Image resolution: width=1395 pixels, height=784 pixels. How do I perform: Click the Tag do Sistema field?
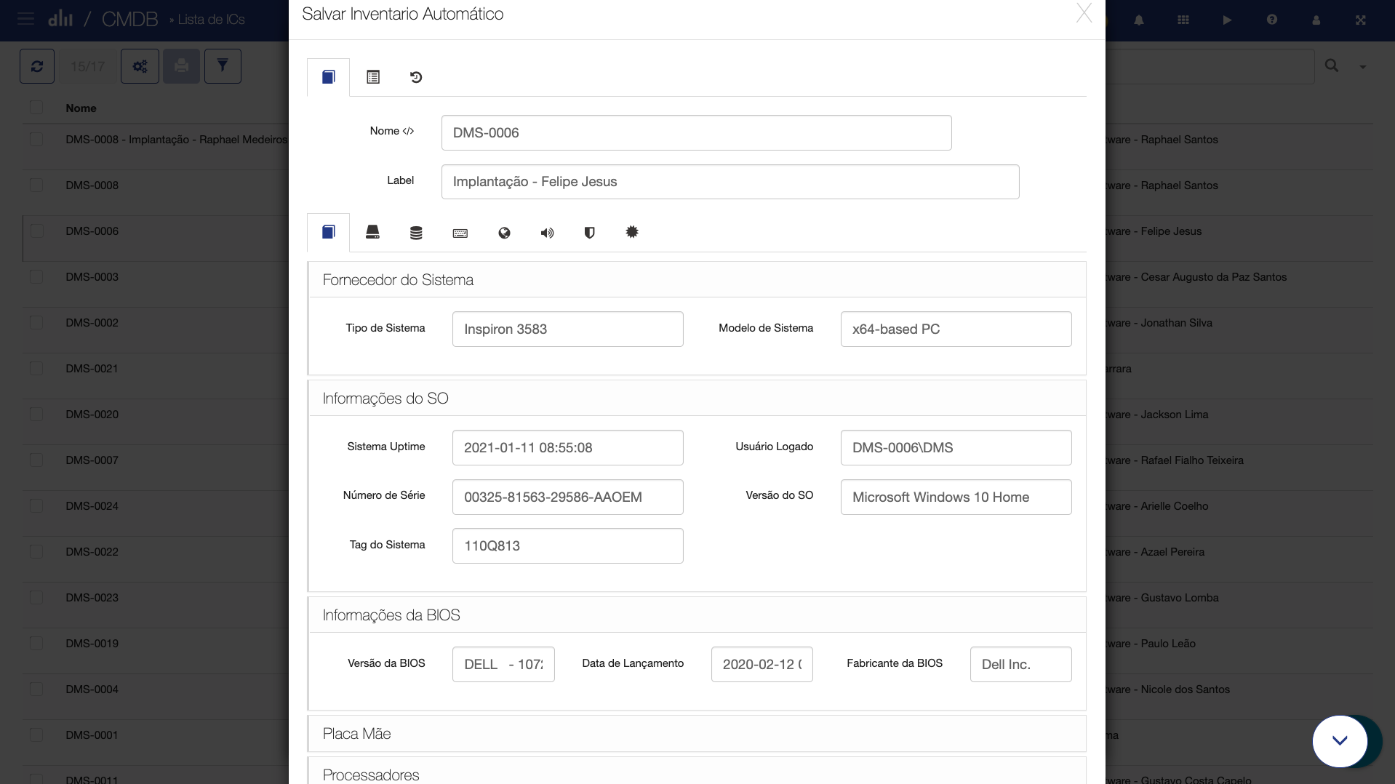567,546
